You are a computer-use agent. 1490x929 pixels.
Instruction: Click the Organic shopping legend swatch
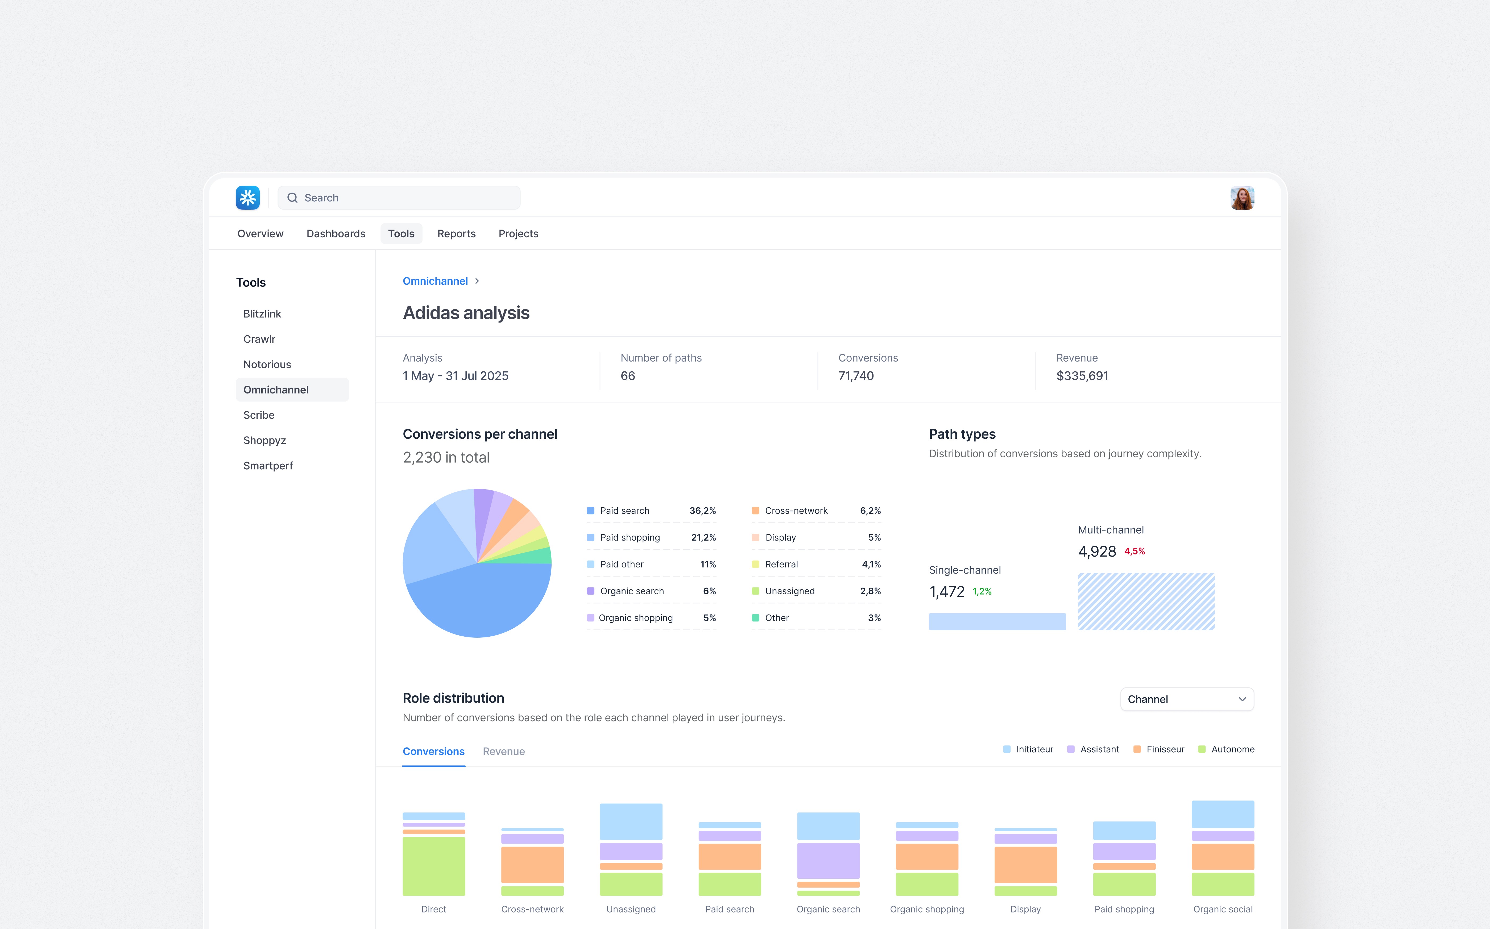pos(590,617)
